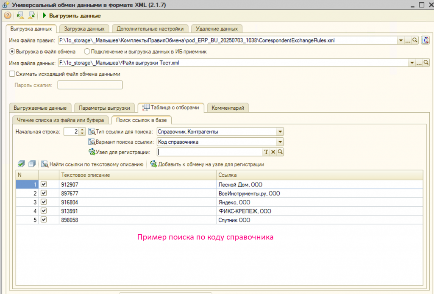Click Добавить к обмену на узле для регистрации
Viewport: 434px width, 294px height.
pyautogui.click(x=207, y=164)
